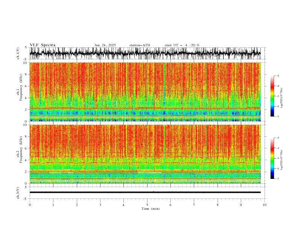Click the ch.1 "Frequency (kHz)" axis label
The height and width of the screenshot is (230, 298).
(21, 87)
